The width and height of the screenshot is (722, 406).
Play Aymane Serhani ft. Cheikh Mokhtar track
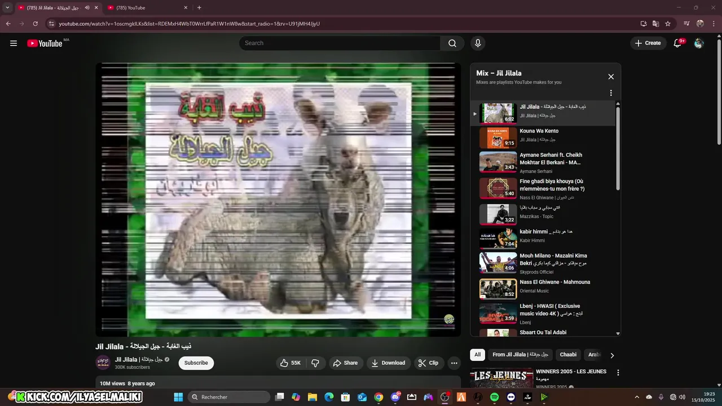pos(543,162)
